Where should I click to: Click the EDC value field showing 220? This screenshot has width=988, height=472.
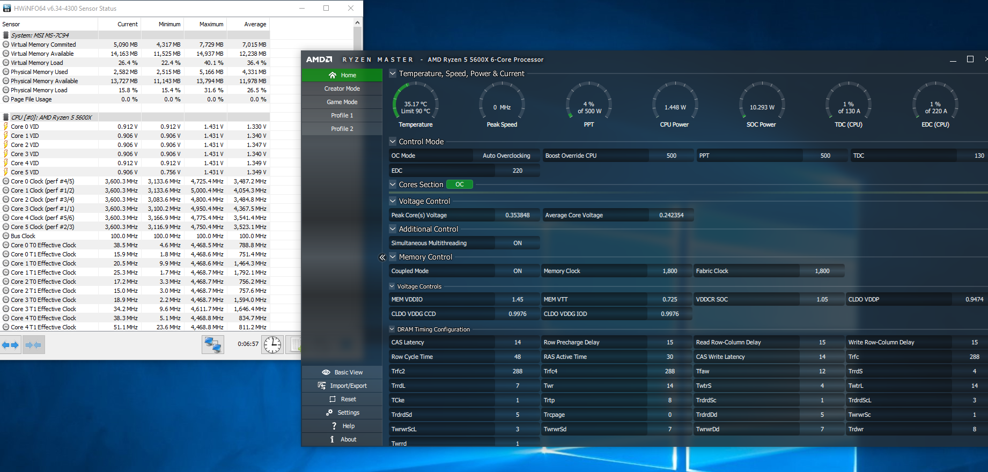coord(518,171)
